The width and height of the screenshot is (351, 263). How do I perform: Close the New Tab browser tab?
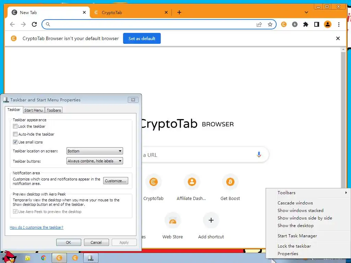84,12
